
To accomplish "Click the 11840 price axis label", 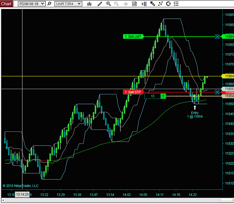I will pyautogui.click(x=229, y=124).
